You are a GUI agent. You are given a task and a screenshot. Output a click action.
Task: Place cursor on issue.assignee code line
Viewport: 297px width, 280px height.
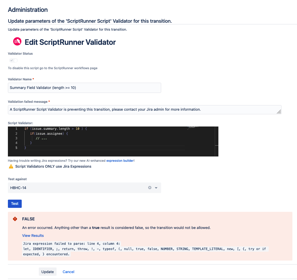tap(49, 133)
